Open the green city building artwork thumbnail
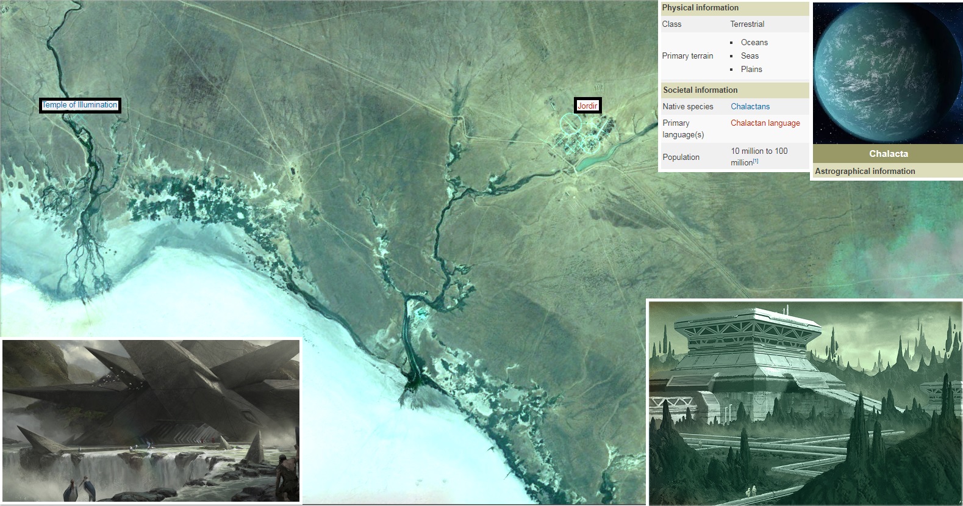The height and width of the screenshot is (506, 963). [x=805, y=403]
